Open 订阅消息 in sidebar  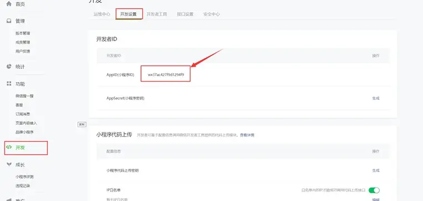coord(23,114)
